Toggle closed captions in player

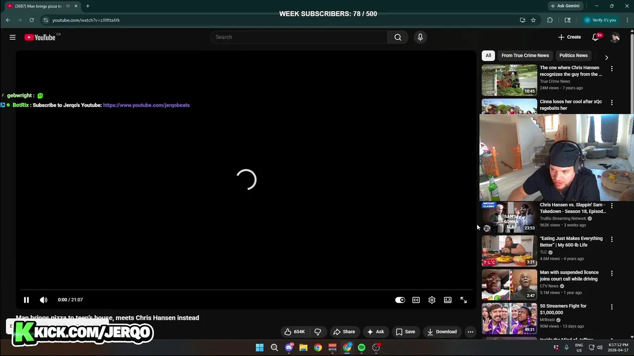click(x=416, y=300)
